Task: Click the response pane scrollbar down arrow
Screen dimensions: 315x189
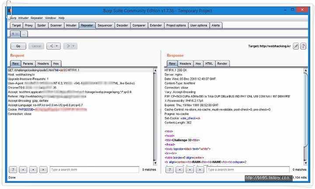Action: coord(305,163)
